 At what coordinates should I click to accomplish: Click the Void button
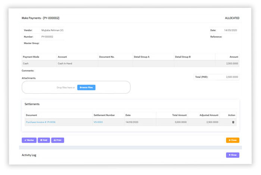coord(44,140)
